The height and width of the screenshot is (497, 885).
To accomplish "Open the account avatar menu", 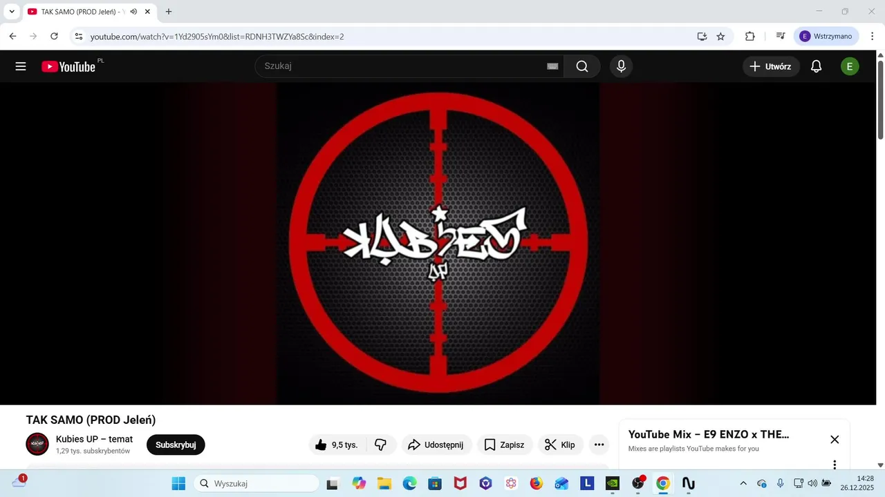I will [850, 66].
